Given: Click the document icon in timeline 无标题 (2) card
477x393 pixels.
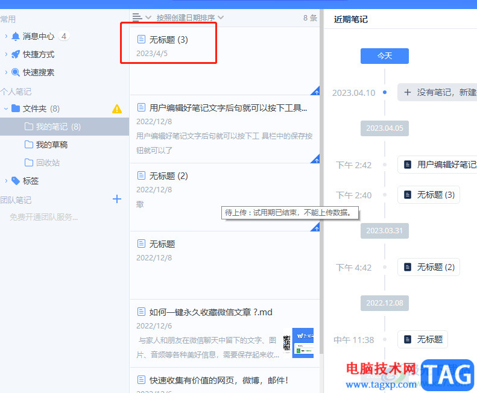Looking at the screenshot, I should coord(408,267).
